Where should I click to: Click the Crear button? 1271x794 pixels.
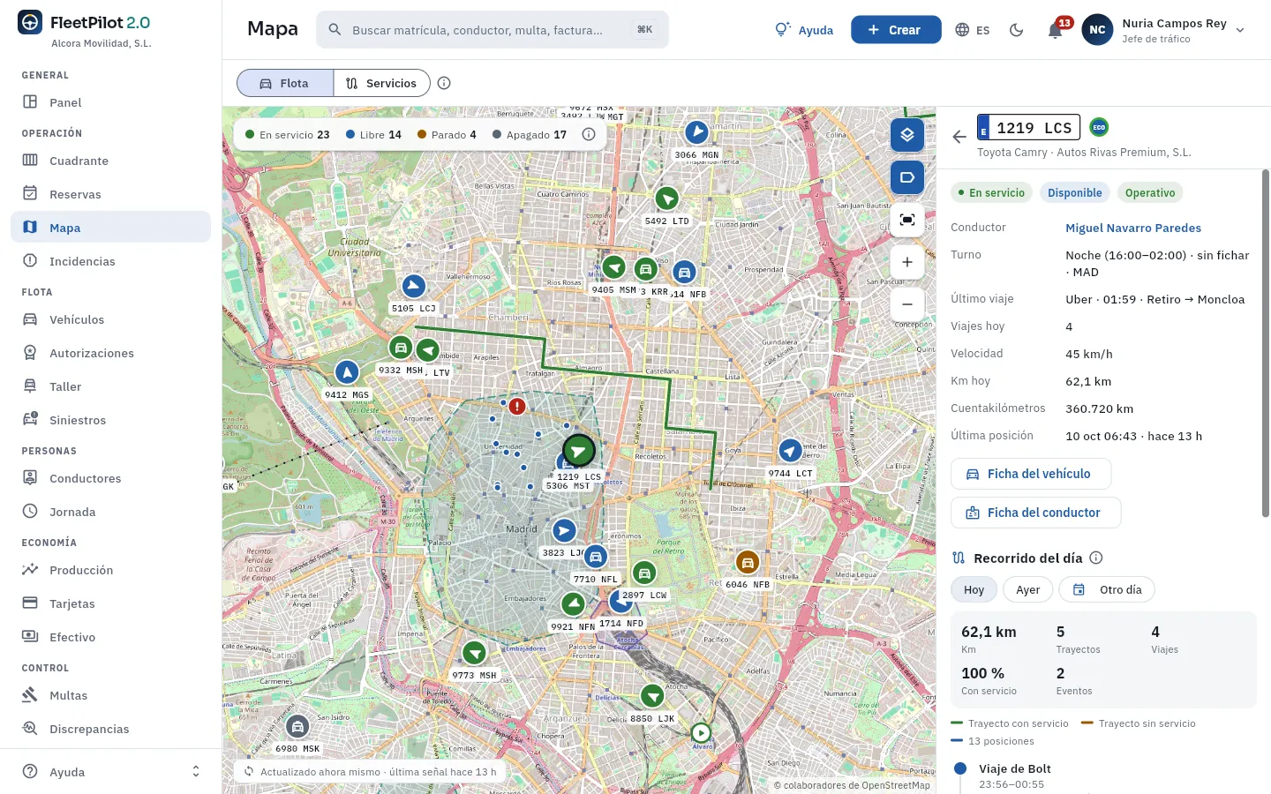click(x=896, y=30)
